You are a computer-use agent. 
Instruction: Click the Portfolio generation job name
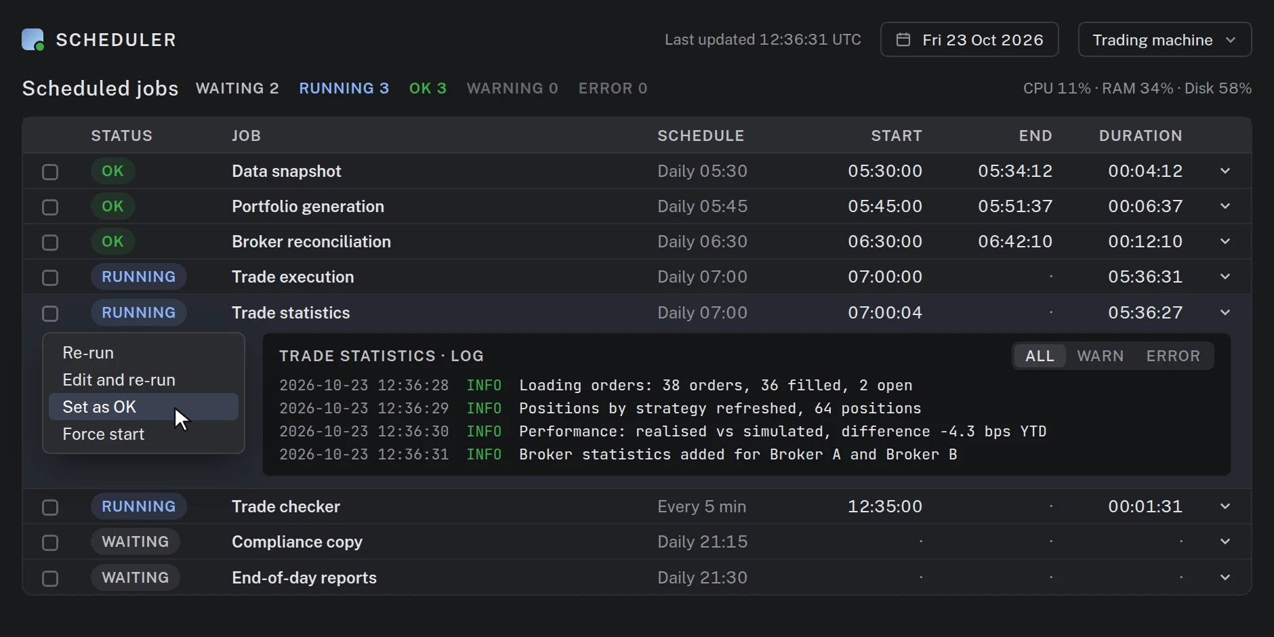click(308, 206)
